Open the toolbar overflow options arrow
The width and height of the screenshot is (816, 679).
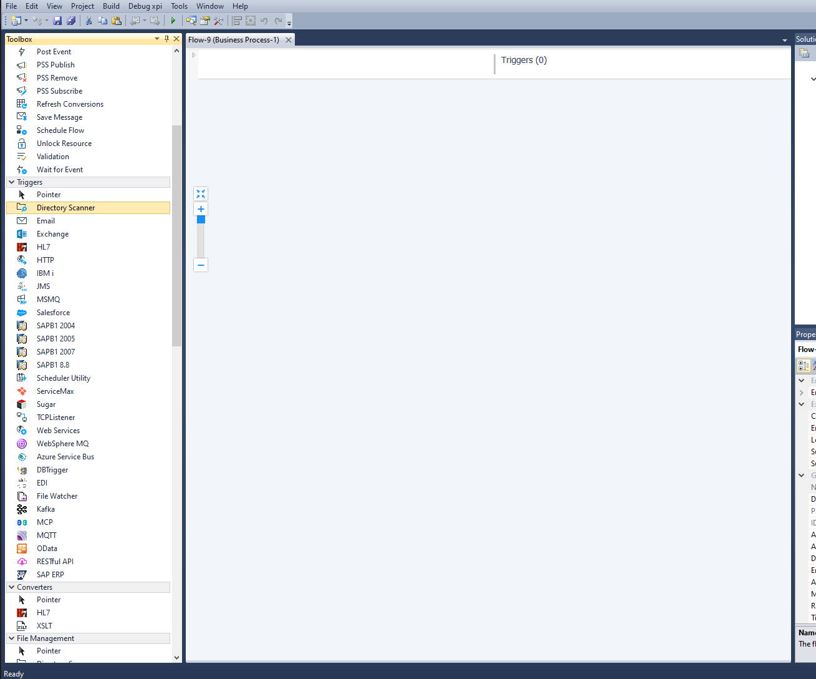point(289,23)
